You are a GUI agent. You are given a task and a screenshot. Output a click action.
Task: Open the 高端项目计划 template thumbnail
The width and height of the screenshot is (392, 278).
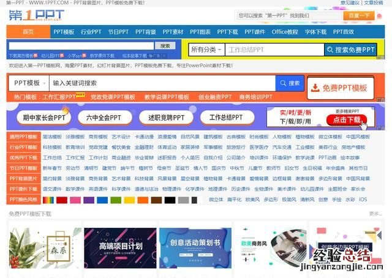pos(120,247)
